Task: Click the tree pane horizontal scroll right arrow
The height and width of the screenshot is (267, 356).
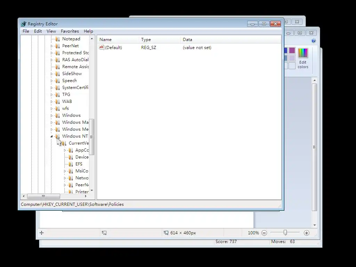Action: 86,196
